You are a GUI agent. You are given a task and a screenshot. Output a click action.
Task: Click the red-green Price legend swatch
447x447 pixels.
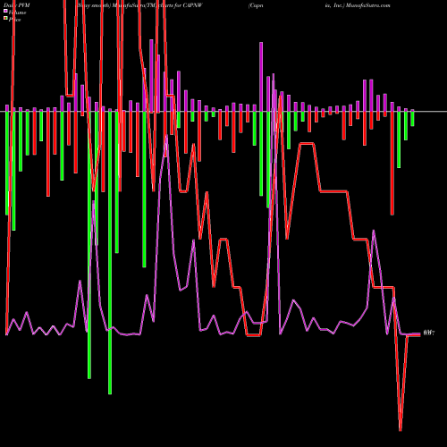(x=5, y=19)
